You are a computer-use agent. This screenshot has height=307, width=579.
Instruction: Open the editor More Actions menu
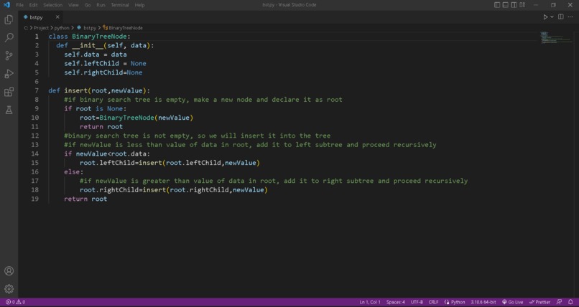pos(570,17)
